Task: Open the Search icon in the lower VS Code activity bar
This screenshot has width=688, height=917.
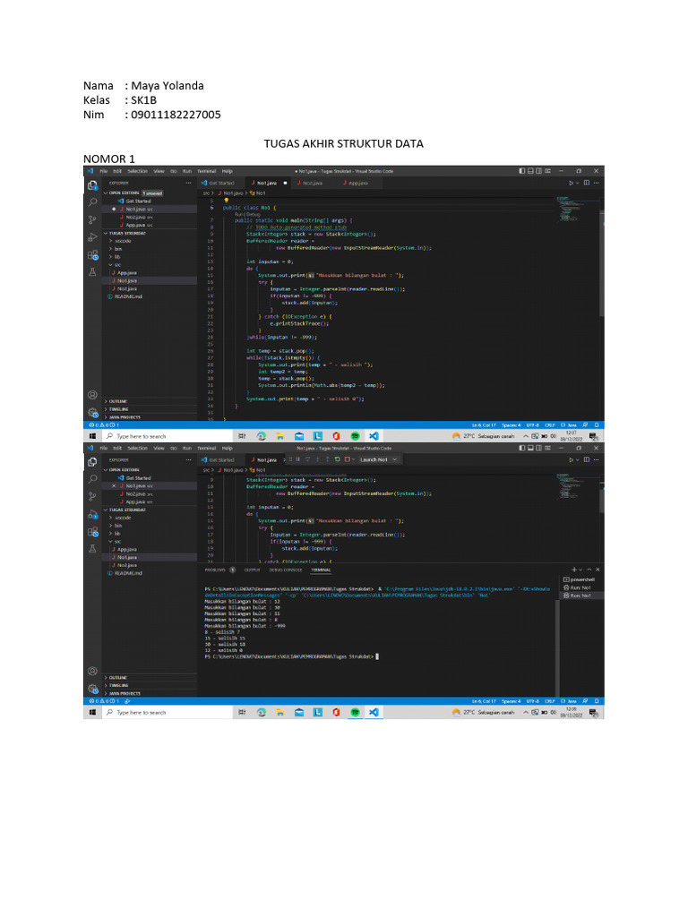Action: pos(92,479)
